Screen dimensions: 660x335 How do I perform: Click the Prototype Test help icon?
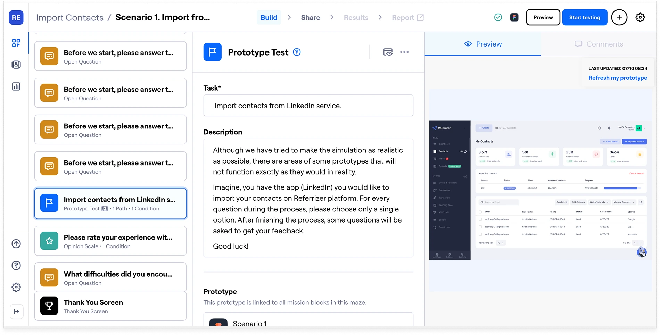tap(297, 52)
